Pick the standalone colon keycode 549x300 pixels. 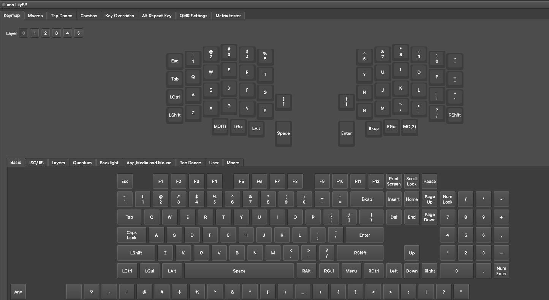coord(408,292)
